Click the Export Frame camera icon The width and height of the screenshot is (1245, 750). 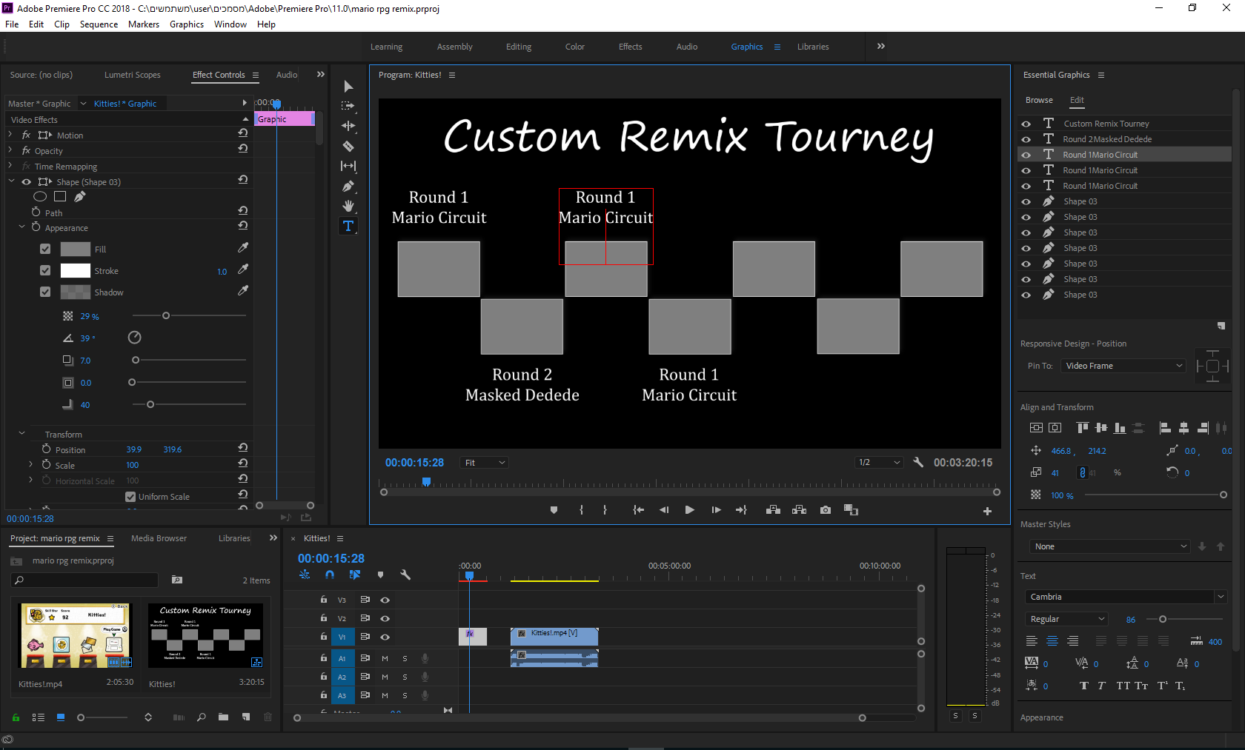(826, 510)
